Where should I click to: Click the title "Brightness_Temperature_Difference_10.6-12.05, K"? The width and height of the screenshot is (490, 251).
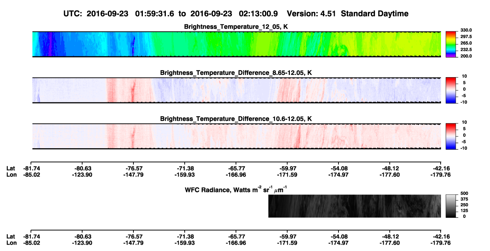click(x=236, y=119)
